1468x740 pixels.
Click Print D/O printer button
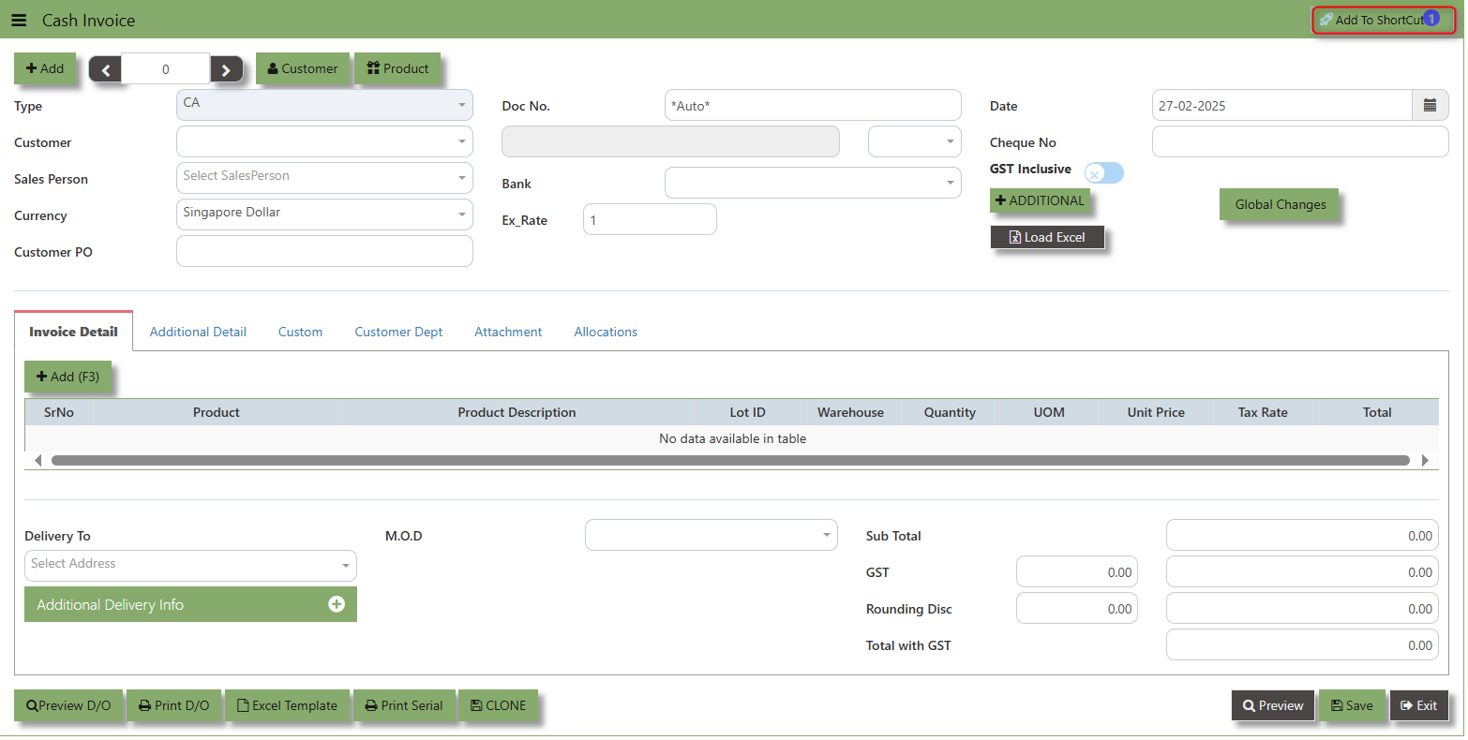click(x=174, y=706)
